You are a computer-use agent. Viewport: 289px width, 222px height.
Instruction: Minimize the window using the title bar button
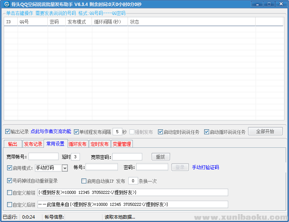258,4
